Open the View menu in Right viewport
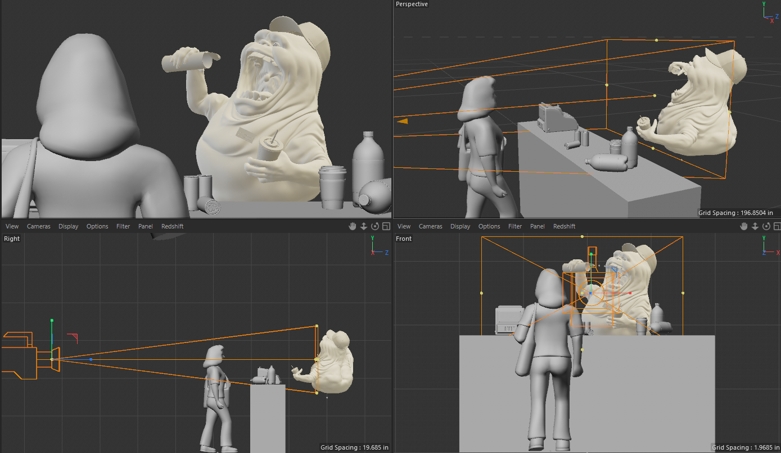Screen dimensions: 781x453 pos(12,226)
